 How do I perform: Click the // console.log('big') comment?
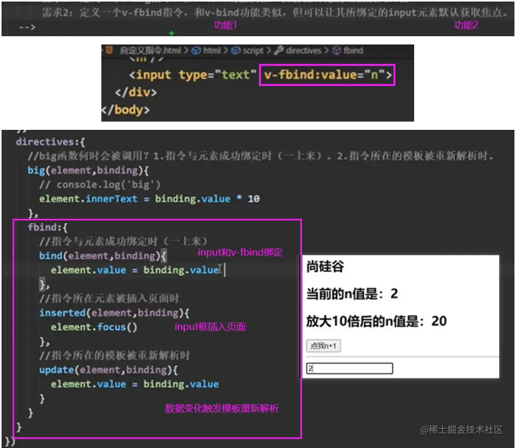100,185
